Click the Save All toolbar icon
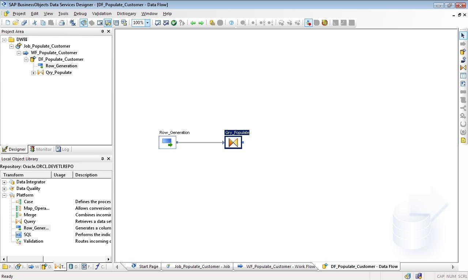Screen dimensions: 468x280 pos(24,23)
